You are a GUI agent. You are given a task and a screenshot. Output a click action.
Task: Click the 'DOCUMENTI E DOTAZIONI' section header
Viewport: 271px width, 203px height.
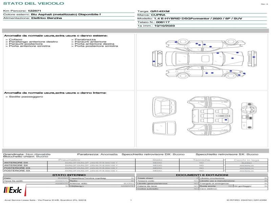click(202, 175)
